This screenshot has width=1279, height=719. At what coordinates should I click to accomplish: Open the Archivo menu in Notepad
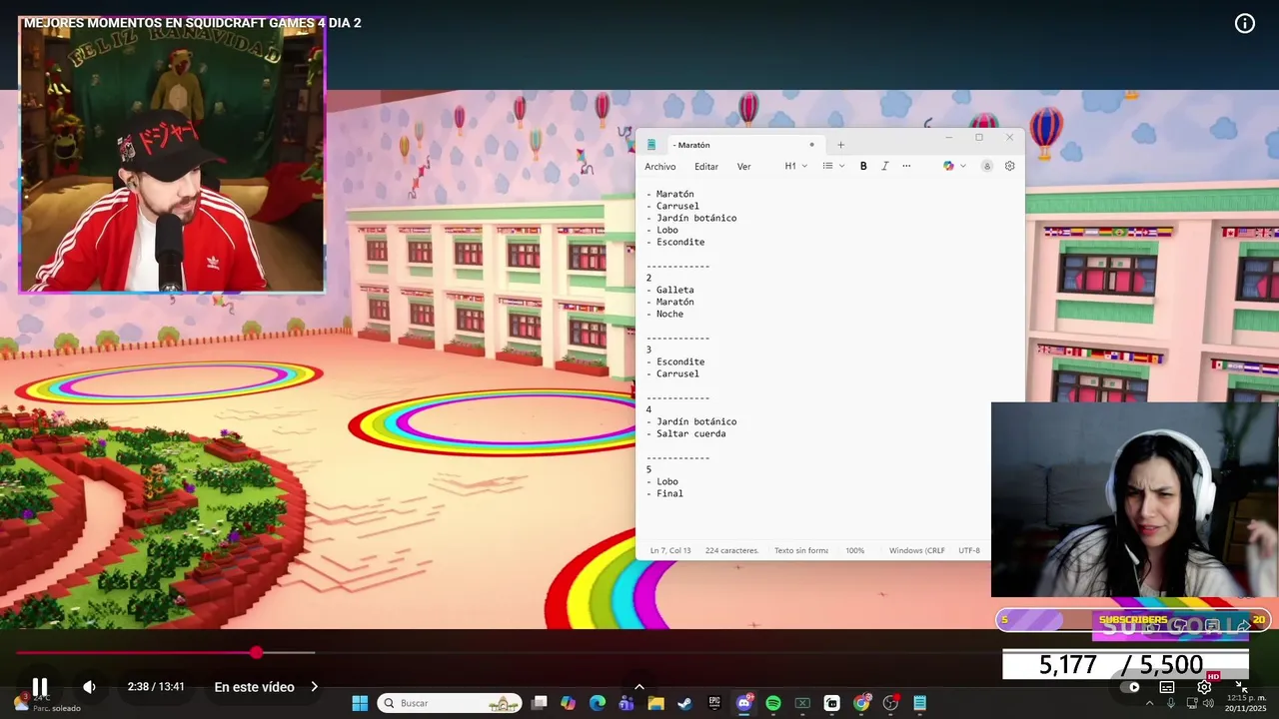660,167
